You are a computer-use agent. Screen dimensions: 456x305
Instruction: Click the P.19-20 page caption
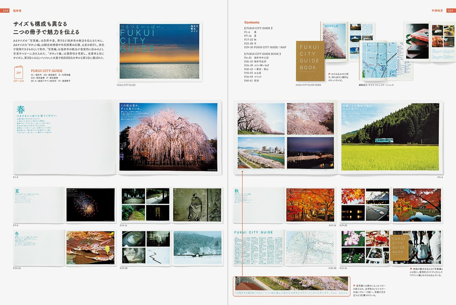343,225
